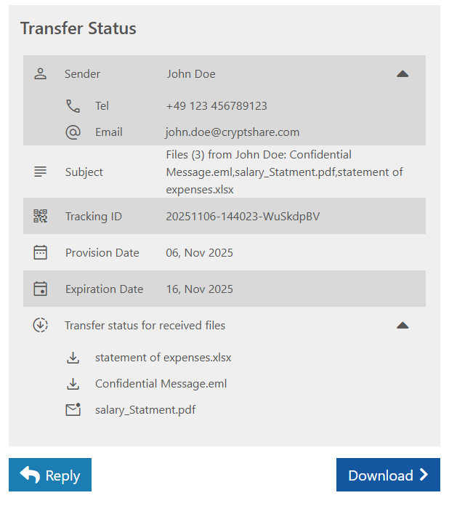The width and height of the screenshot is (449, 522).
Task: Click the Expiration Date calendar icon
Action: click(x=41, y=289)
